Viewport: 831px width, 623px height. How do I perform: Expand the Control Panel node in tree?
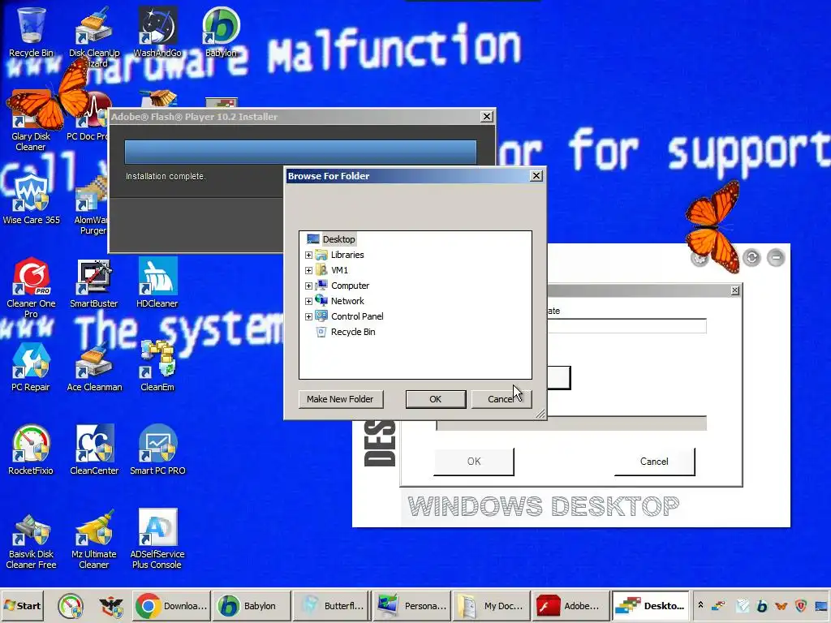click(x=308, y=317)
